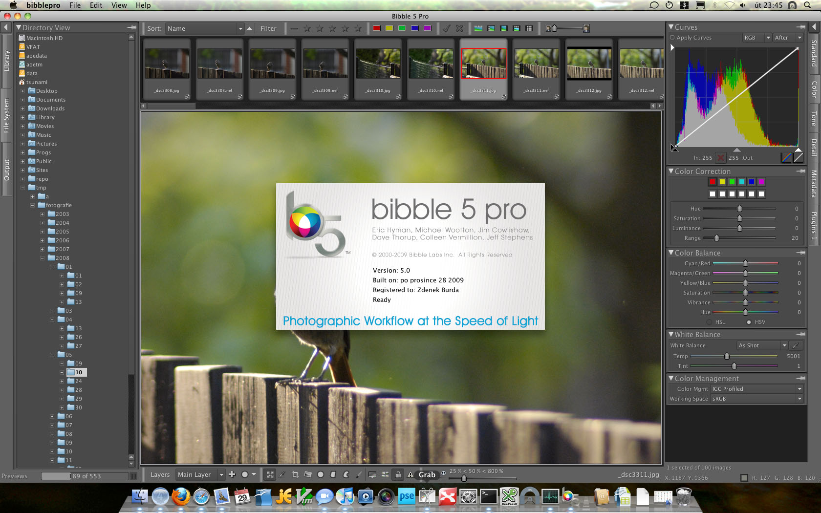Image resolution: width=821 pixels, height=513 pixels.
Task: Open the Library side tab
Action: tap(6, 61)
